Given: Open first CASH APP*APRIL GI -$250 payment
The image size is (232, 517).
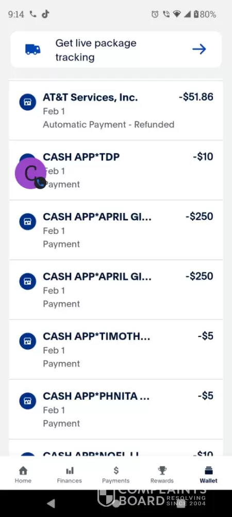Looking at the screenshot, I should tap(116, 230).
